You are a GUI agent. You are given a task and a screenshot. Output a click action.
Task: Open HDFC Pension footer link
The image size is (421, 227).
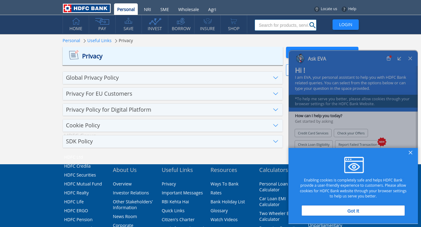tap(78, 220)
